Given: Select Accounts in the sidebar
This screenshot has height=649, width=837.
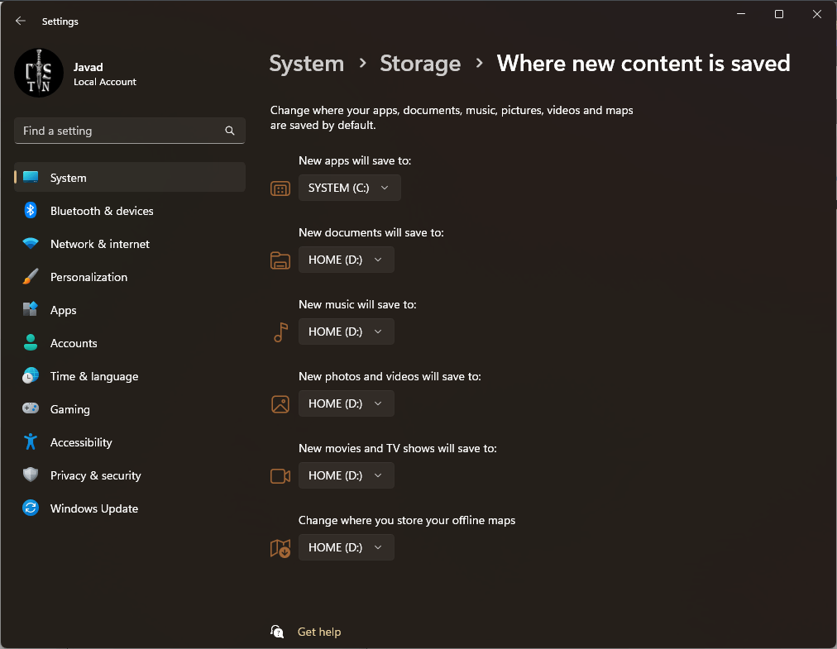Looking at the screenshot, I should [74, 343].
